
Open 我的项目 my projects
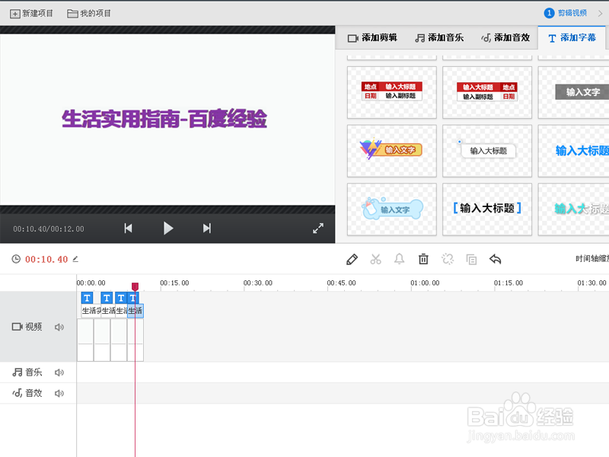coord(89,14)
